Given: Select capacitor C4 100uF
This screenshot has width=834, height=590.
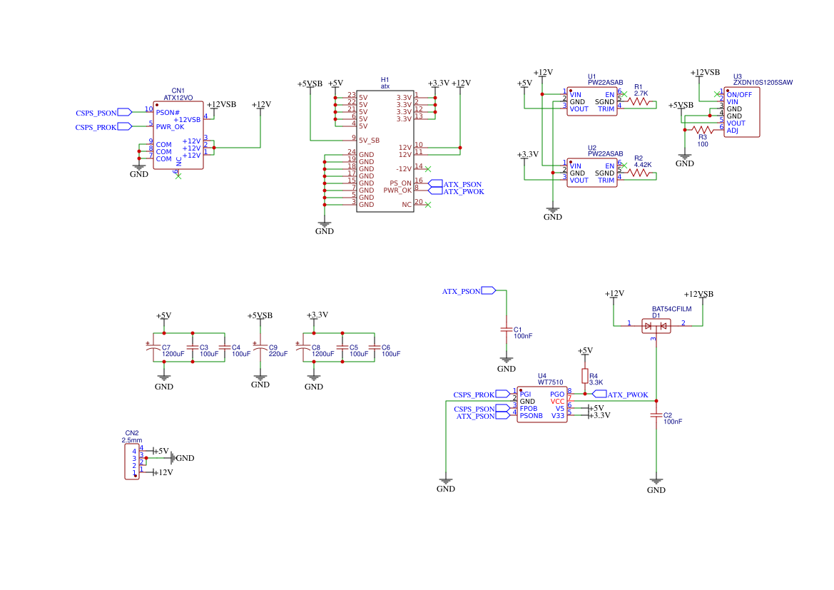Looking at the screenshot, I should pos(225,347).
